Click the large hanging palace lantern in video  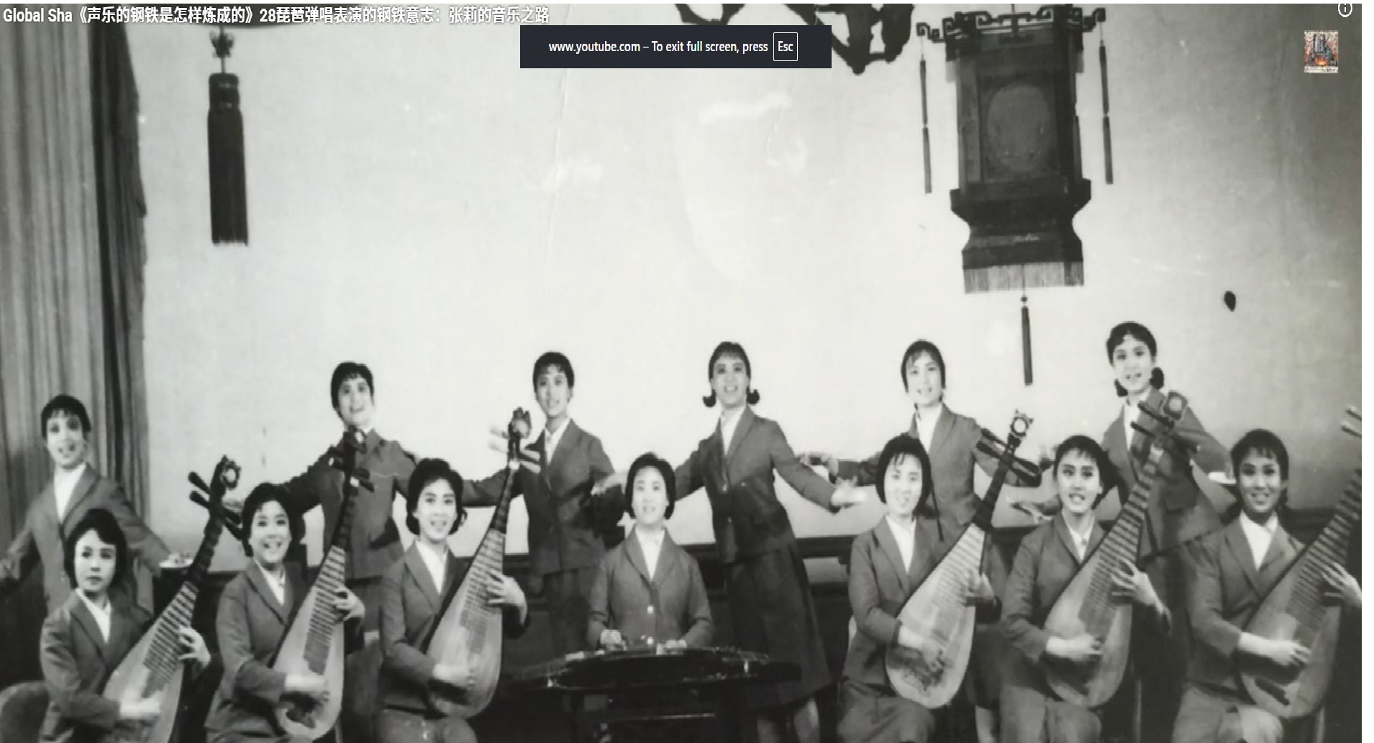click(1016, 158)
